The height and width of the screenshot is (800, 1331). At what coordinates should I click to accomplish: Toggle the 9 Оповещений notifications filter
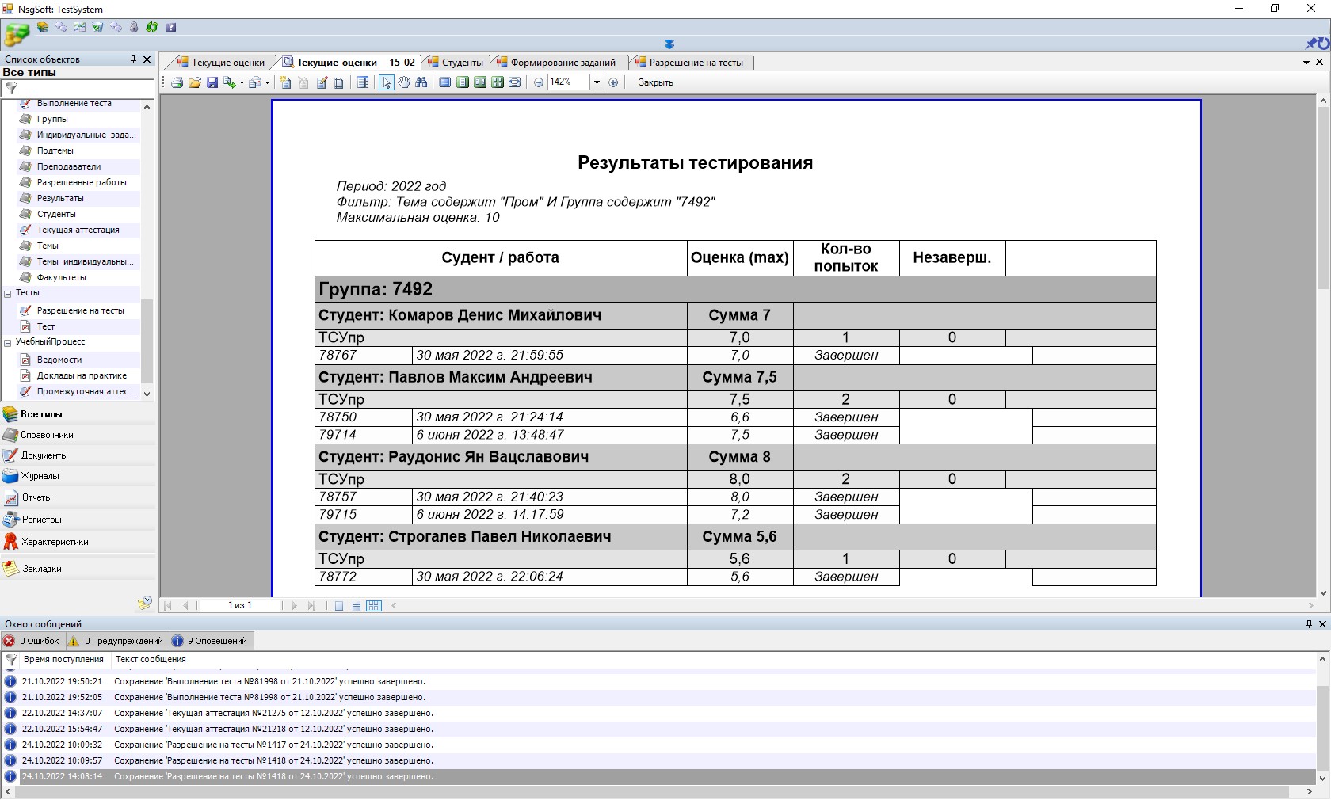pos(210,641)
